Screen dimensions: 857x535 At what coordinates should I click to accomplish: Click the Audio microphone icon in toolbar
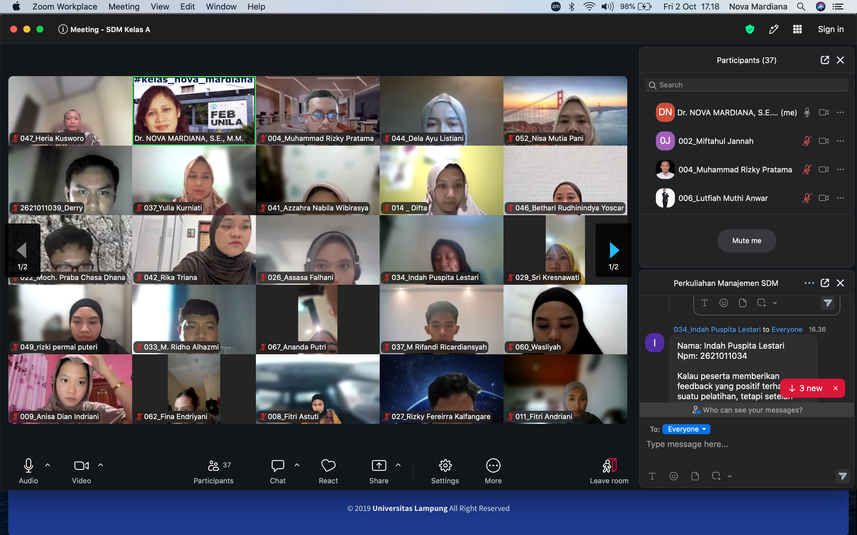coord(28,466)
